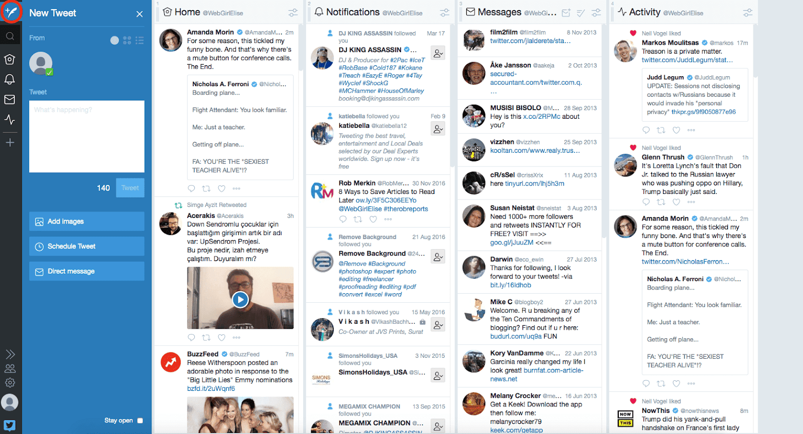Viewport: 803px width, 434px height.
Task: Select the circle account view option
Action: (x=115, y=40)
